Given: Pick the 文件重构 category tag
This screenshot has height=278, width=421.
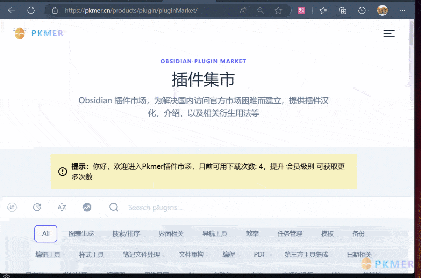Looking at the screenshot, I should click(191, 255).
